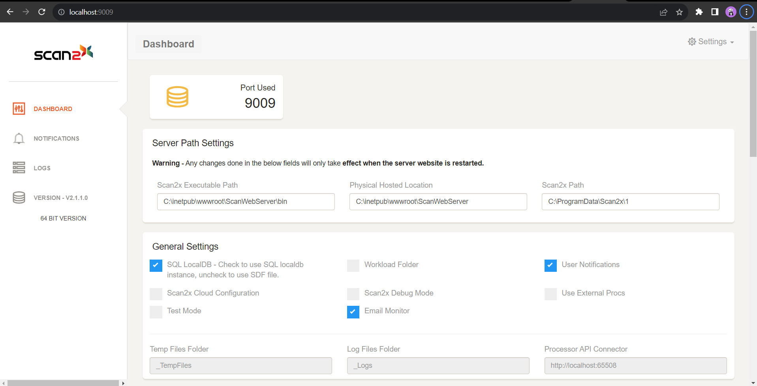Click the Scan2x Path field
The height and width of the screenshot is (386, 757).
(x=631, y=201)
